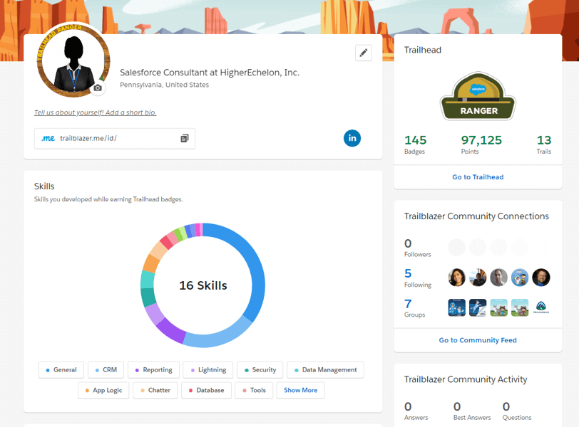Click the 97,125 Points count
The width and height of the screenshot is (579, 427).
481,140
